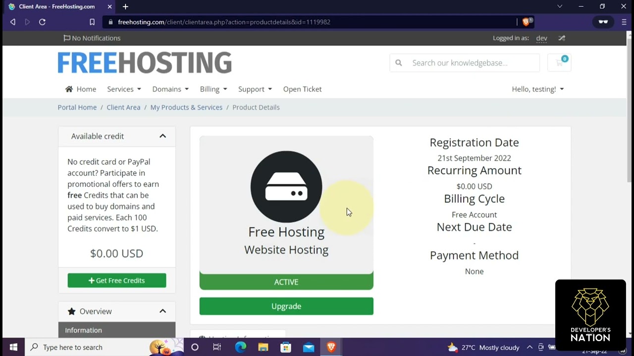Click the browser address bar URL
Viewport: 634px width, 356px height.
coord(224,22)
